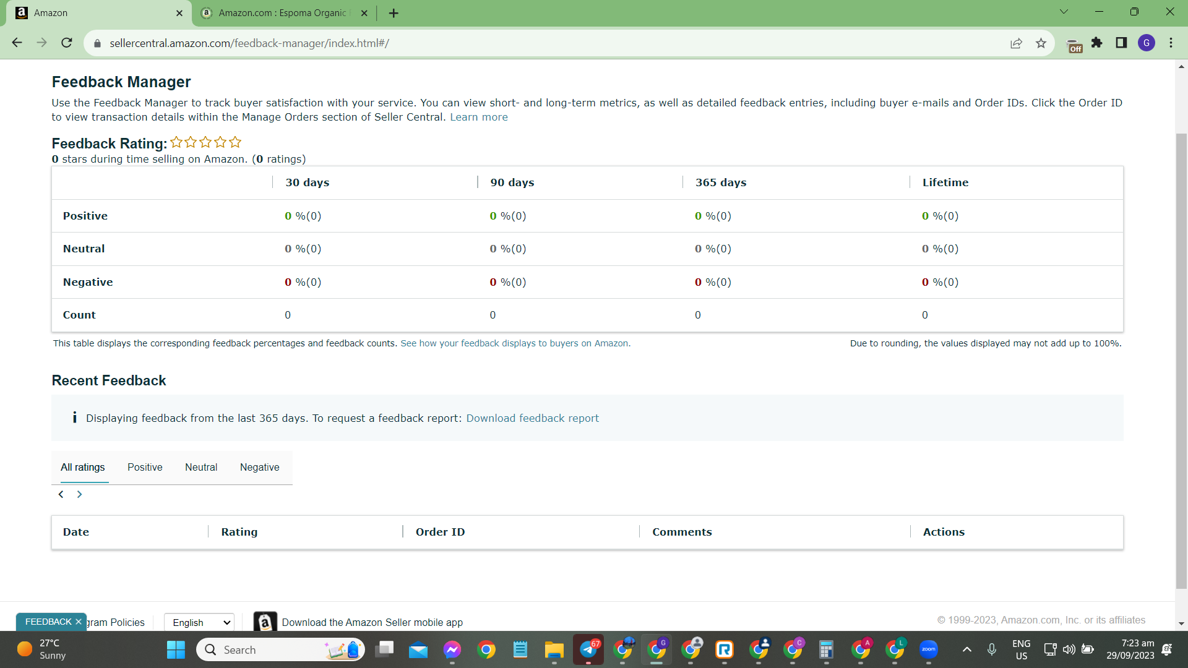1188x668 pixels.
Task: Show only Negative feedback tab
Action: point(260,468)
